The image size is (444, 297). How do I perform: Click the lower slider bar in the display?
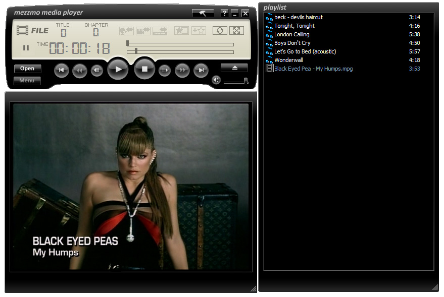pyautogui.click(x=180, y=52)
